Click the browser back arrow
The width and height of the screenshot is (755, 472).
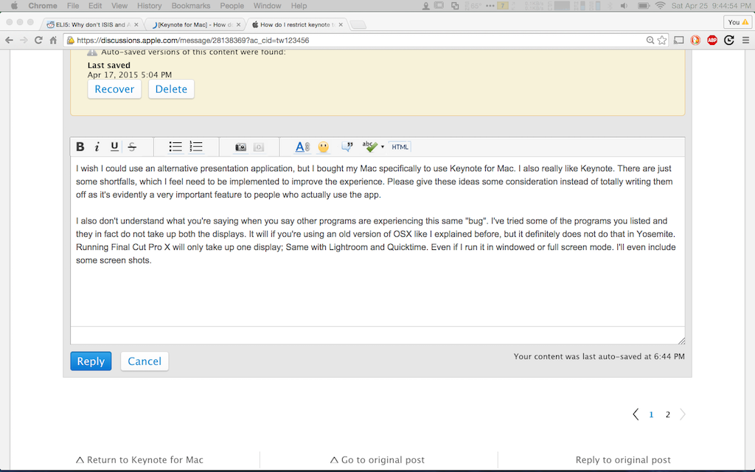coord(9,41)
